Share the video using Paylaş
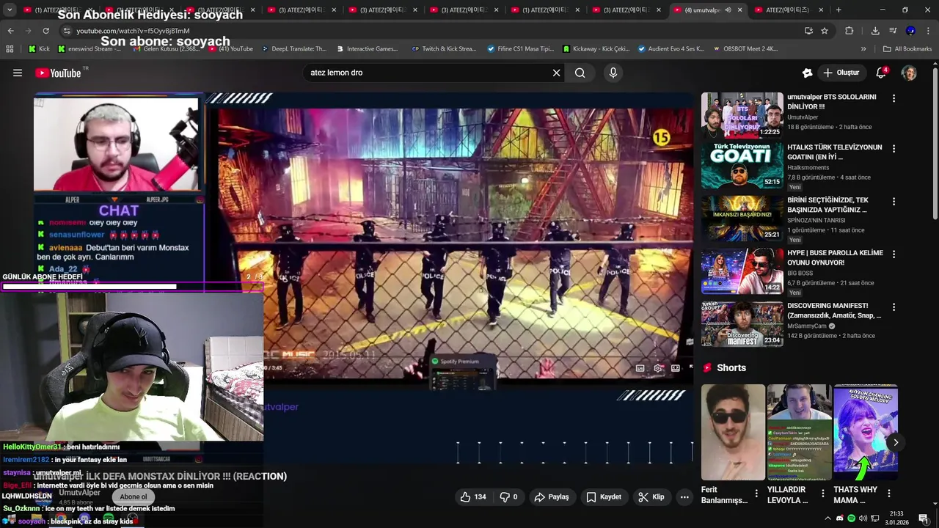The height and width of the screenshot is (528, 939). (552, 496)
